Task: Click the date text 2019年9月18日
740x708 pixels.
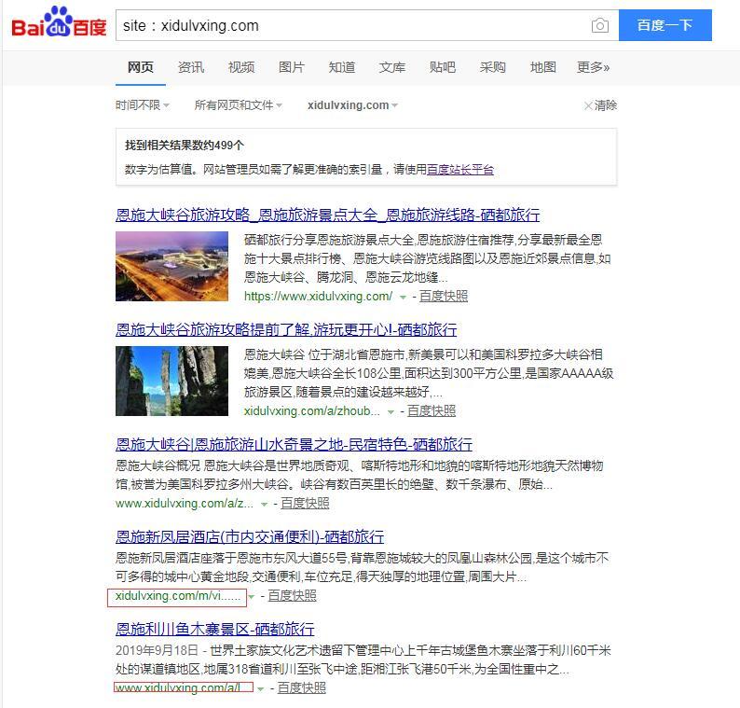Action: click(157, 650)
